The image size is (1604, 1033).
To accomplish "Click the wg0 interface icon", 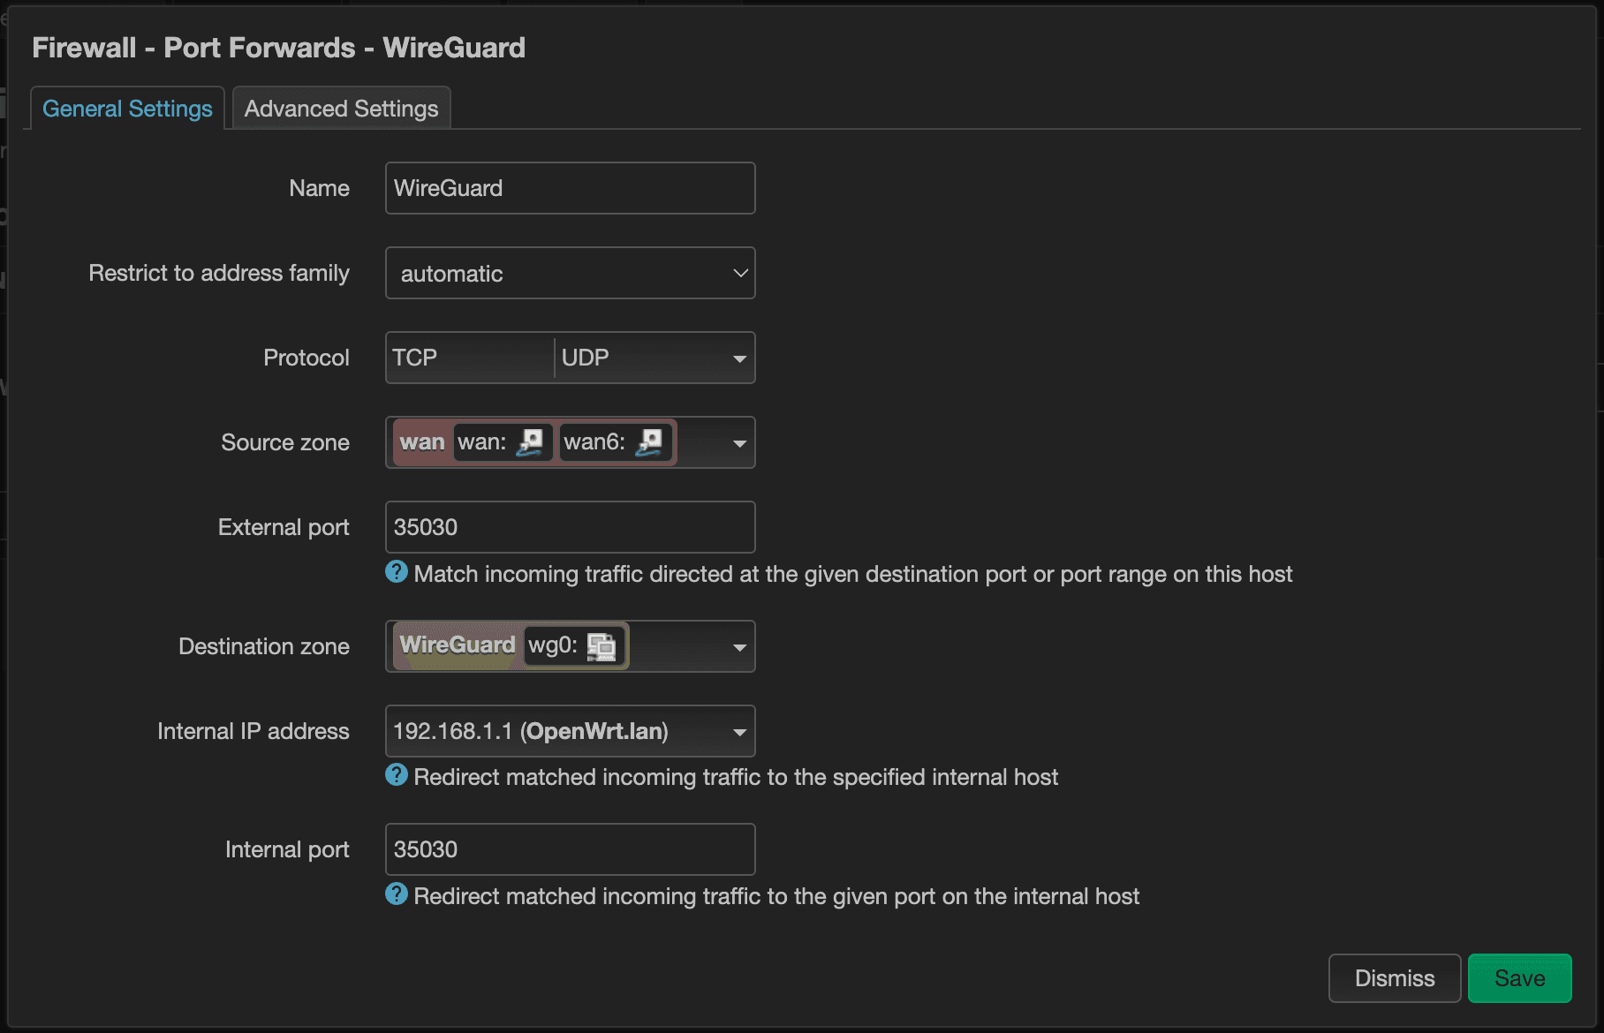I will pos(601,646).
